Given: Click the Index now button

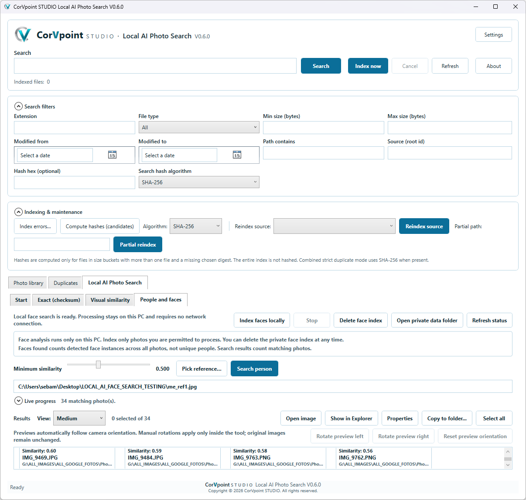Looking at the screenshot, I should point(368,66).
